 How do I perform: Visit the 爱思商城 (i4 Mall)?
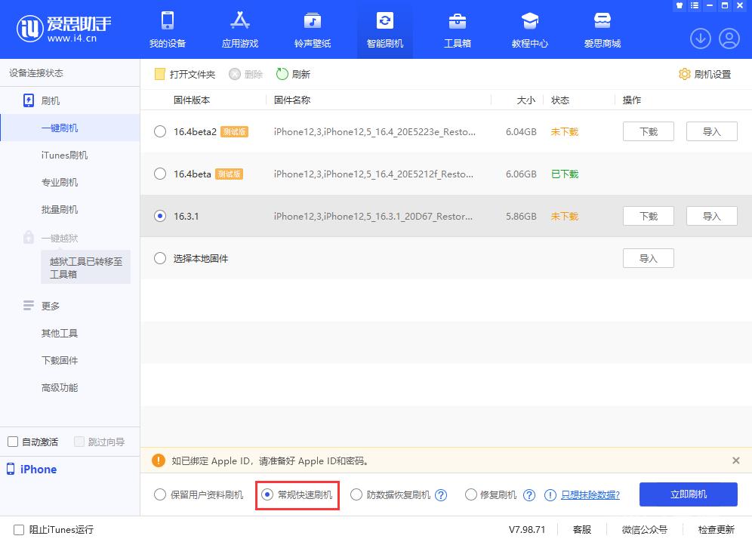[x=602, y=30]
